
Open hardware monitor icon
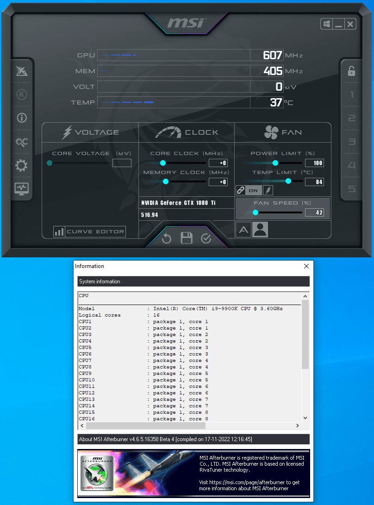click(x=22, y=189)
